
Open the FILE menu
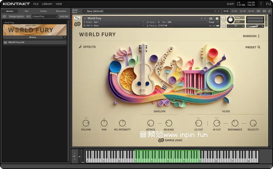tap(36, 4)
